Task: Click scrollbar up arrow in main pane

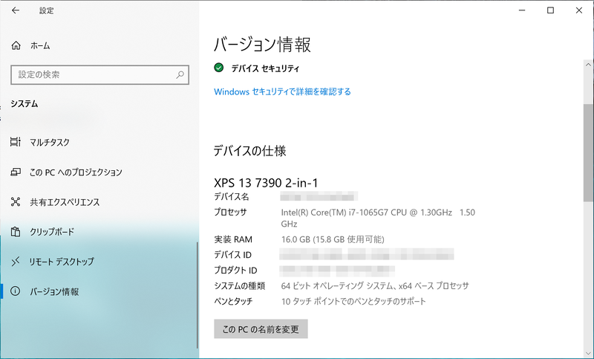Action: (x=588, y=65)
